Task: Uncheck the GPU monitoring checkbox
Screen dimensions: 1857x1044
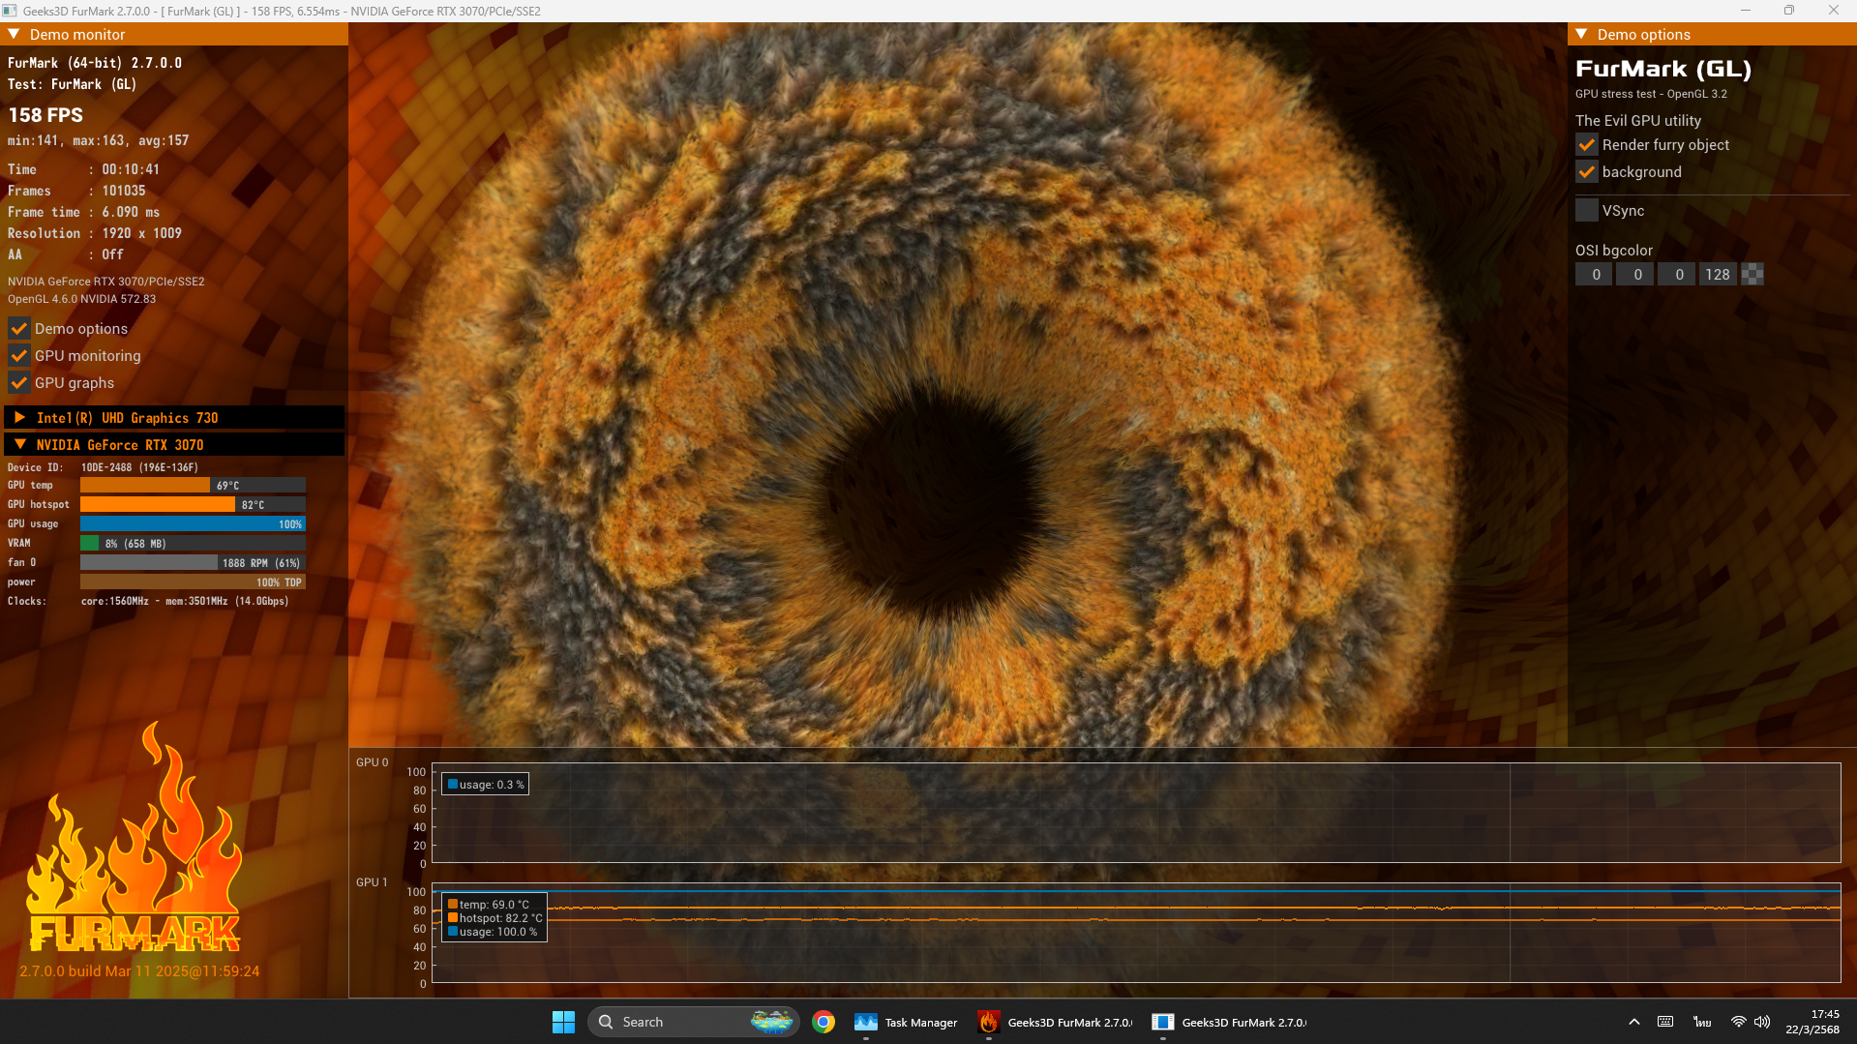Action: [x=18, y=356]
